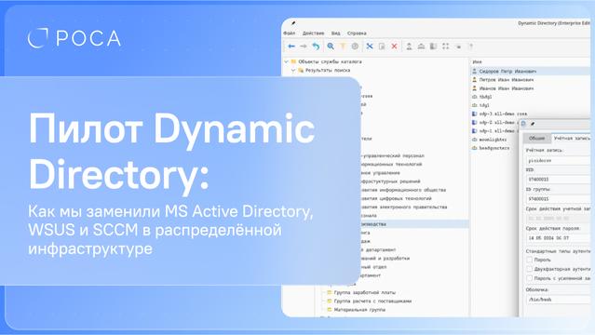Click the blue scissors cut icon
The height and width of the screenshot is (335, 595).
pyautogui.click(x=370, y=47)
